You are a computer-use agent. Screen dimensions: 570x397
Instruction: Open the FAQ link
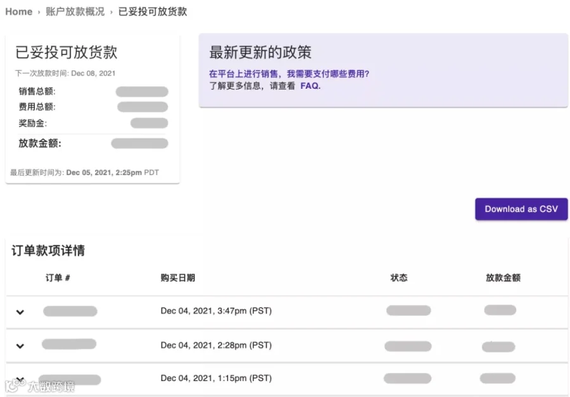pyautogui.click(x=310, y=86)
